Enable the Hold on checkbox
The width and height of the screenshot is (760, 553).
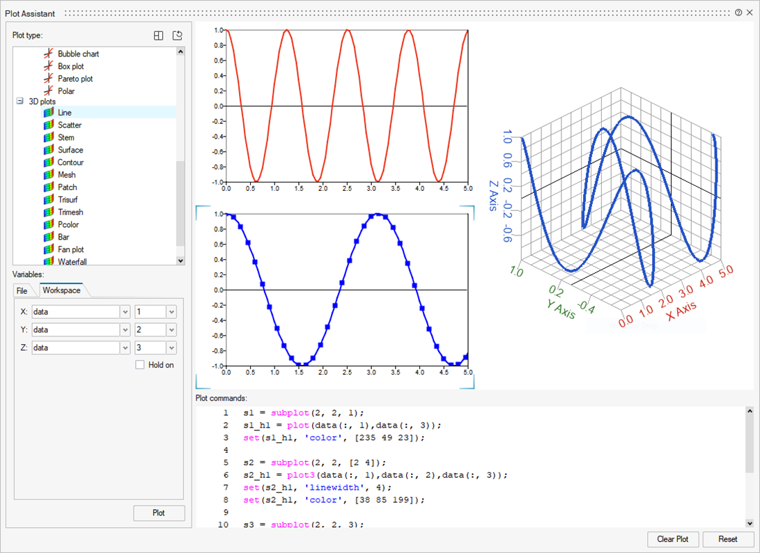(141, 365)
